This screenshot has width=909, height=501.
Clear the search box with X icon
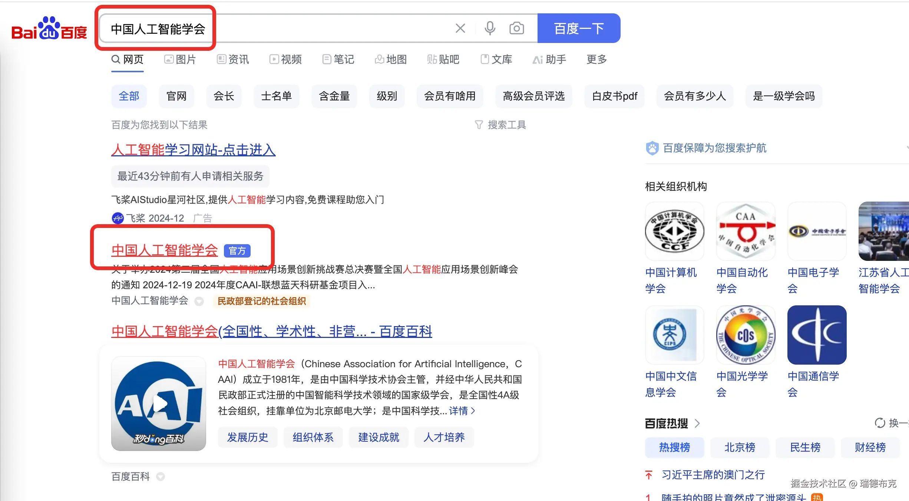click(460, 28)
